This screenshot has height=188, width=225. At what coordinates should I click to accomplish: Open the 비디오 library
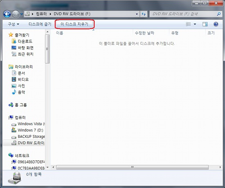coord(23,79)
